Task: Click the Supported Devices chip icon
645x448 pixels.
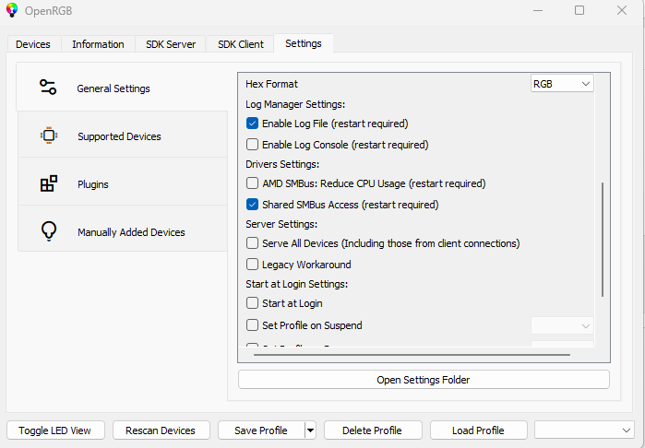Action: tap(49, 136)
